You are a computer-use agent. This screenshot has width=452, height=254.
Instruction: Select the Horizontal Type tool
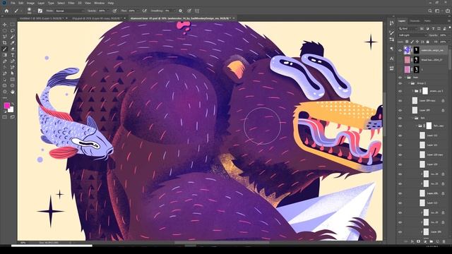pyautogui.click(x=13, y=55)
